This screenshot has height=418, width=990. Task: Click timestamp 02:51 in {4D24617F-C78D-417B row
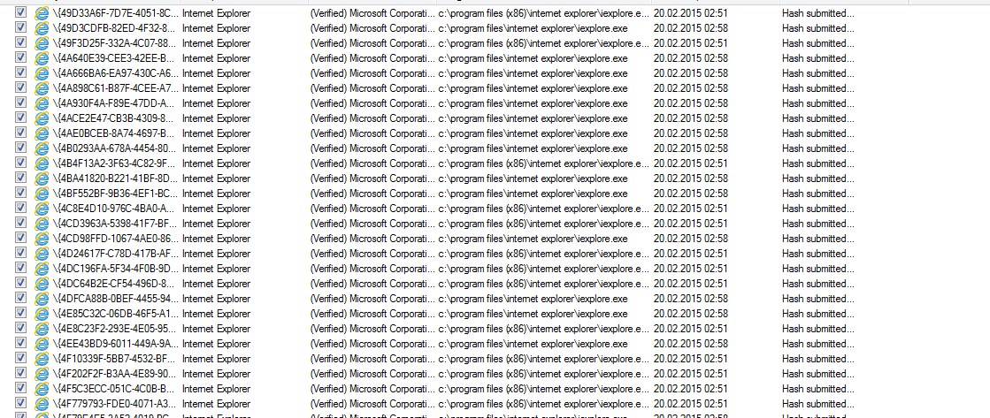[x=691, y=255]
